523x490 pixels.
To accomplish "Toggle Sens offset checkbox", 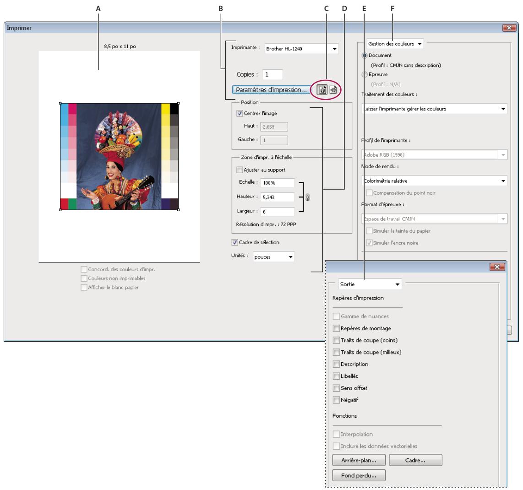I will click(x=336, y=388).
